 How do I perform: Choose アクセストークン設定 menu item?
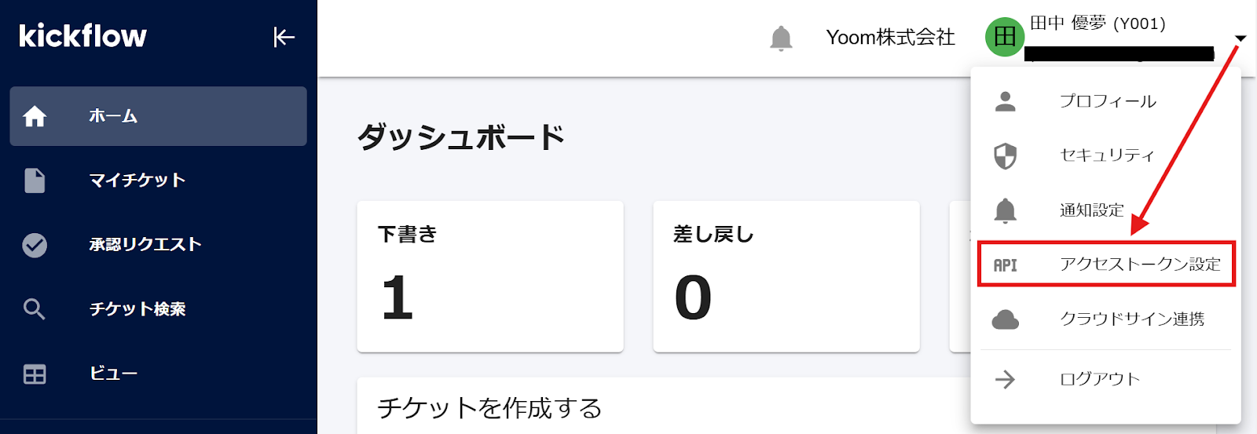(1140, 264)
